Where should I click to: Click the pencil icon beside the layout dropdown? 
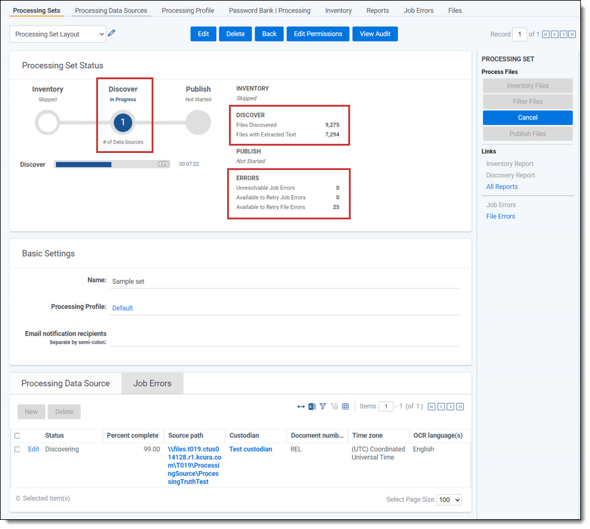point(111,34)
